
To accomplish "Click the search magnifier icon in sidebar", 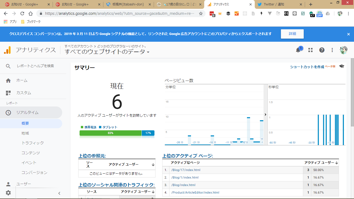I will click(8, 66).
